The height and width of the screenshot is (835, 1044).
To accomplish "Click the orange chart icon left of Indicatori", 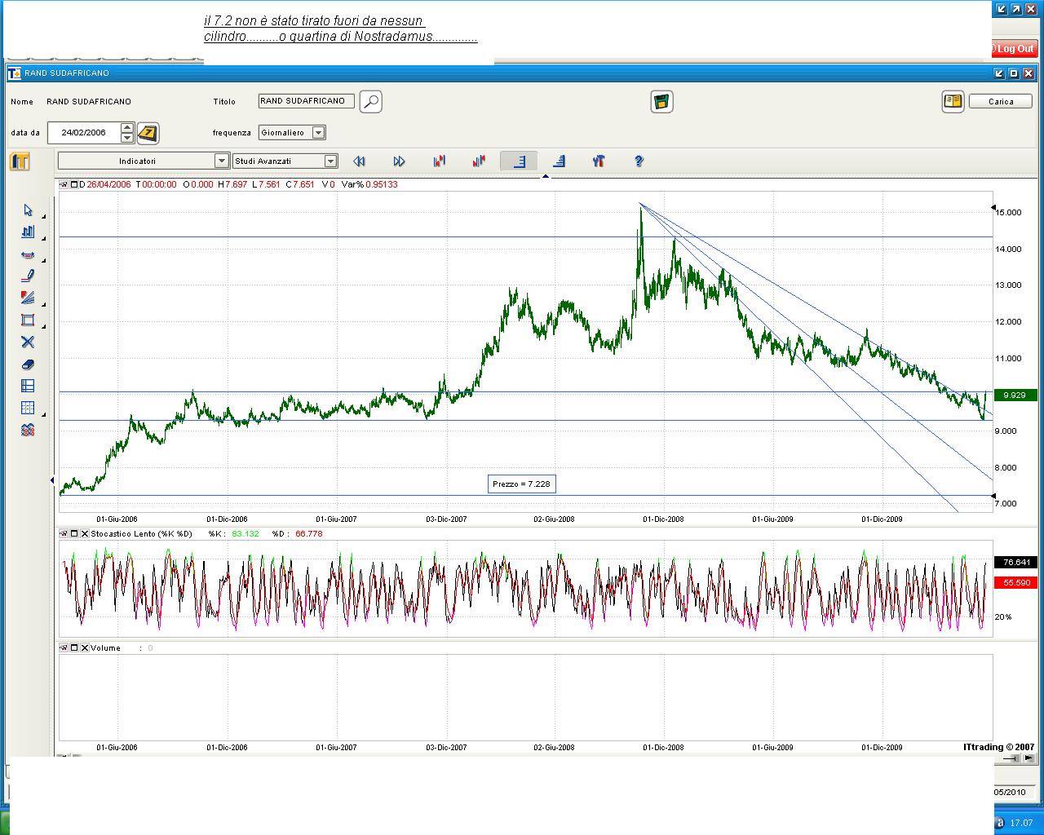I will pos(20,161).
